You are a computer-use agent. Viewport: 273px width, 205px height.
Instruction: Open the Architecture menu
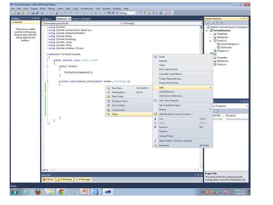[x=87, y=9]
